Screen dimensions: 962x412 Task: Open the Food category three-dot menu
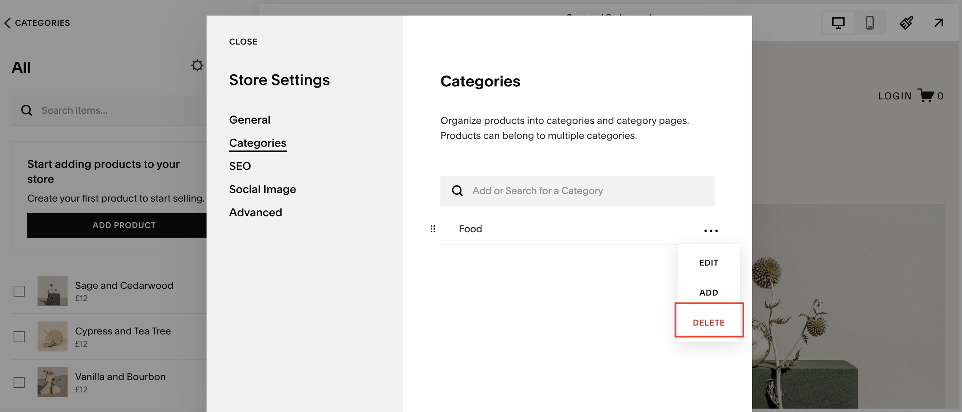(711, 231)
